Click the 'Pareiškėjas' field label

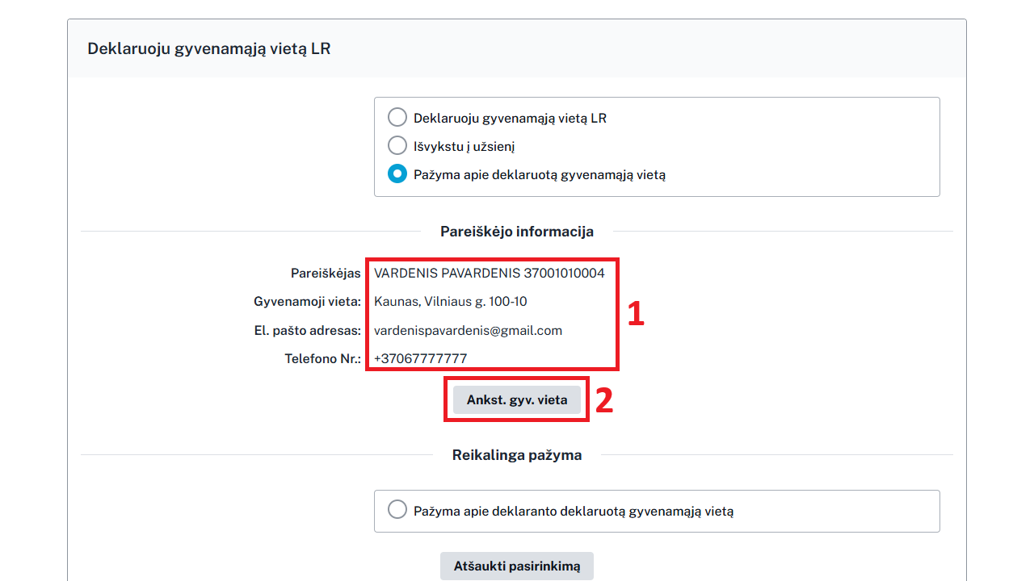(326, 274)
